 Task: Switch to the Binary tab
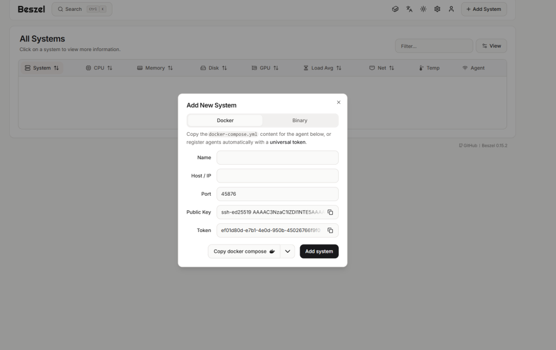[x=300, y=121]
